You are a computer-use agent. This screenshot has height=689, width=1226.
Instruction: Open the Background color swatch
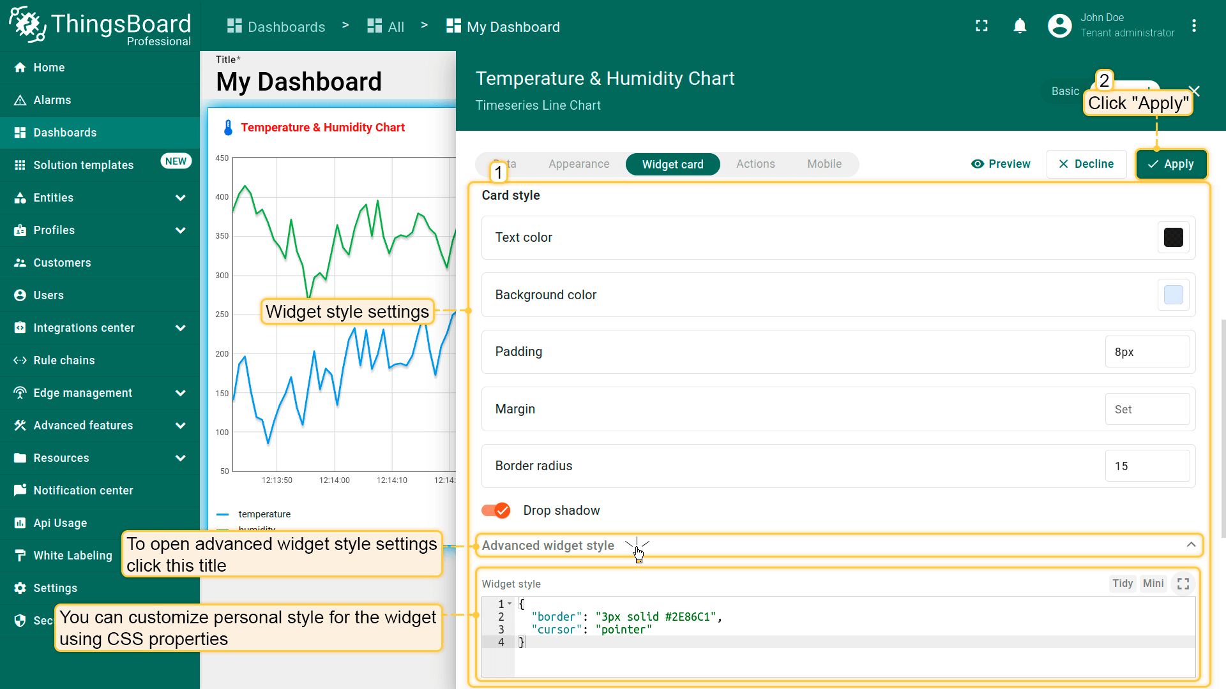point(1173,295)
